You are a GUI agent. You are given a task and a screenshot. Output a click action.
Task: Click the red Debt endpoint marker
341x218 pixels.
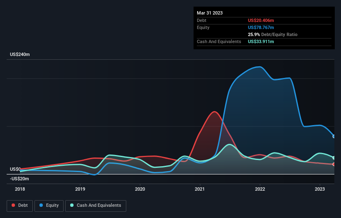point(334,164)
